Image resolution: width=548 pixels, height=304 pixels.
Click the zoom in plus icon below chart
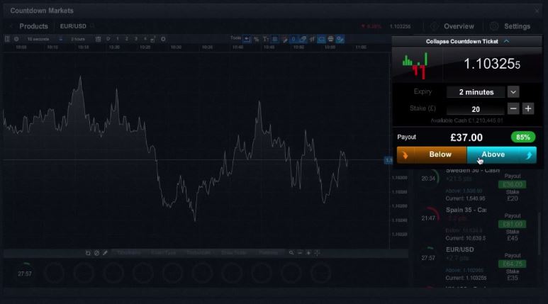click(x=308, y=252)
